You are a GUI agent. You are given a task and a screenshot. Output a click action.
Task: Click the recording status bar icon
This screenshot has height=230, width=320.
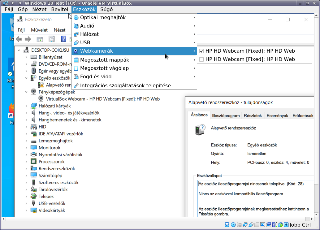(x=269, y=225)
